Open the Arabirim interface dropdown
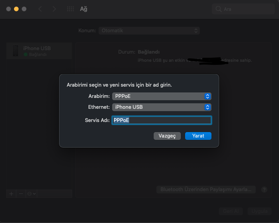 coord(162,96)
